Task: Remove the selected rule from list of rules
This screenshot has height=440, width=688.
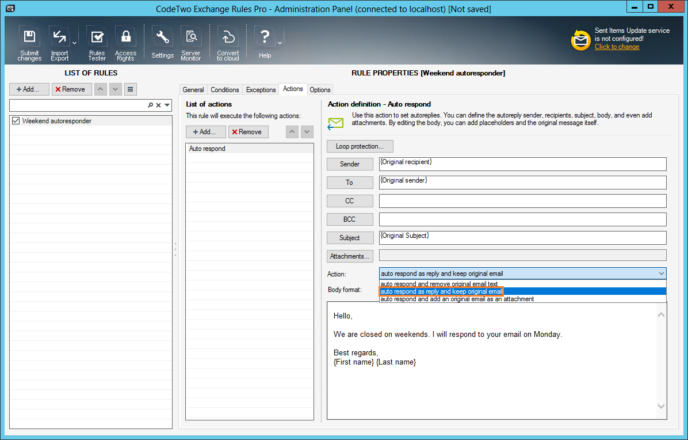Action: (71, 89)
